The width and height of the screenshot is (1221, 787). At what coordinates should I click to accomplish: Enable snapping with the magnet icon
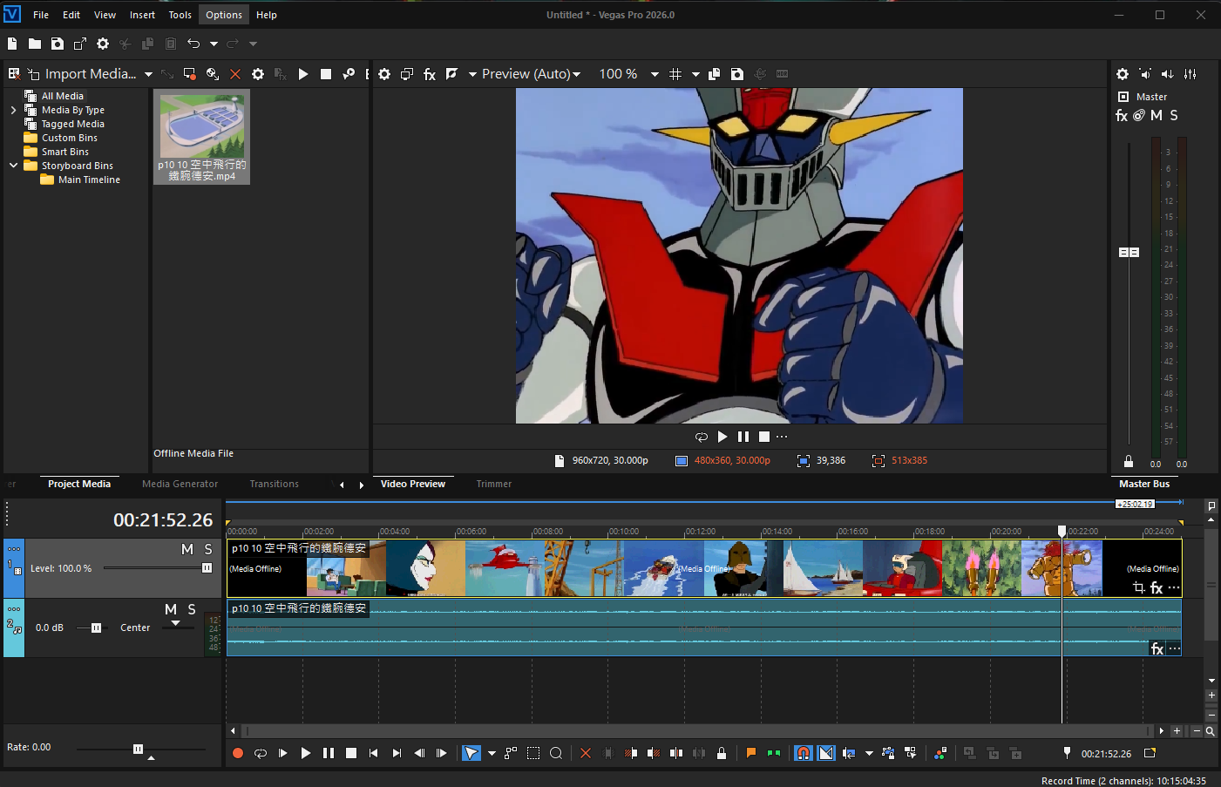coord(804,753)
